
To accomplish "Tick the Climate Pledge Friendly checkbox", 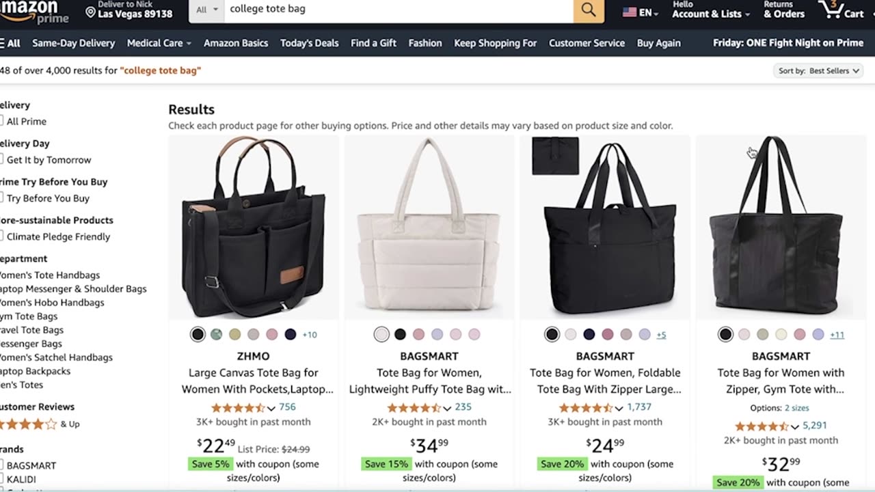I will [1, 236].
